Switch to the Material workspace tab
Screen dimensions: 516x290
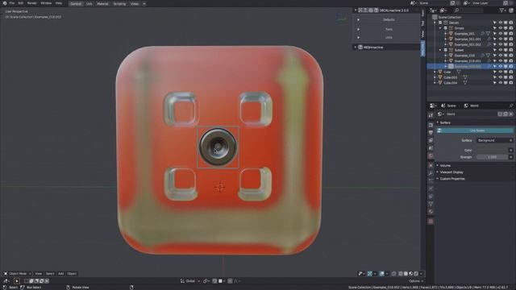coord(102,3)
